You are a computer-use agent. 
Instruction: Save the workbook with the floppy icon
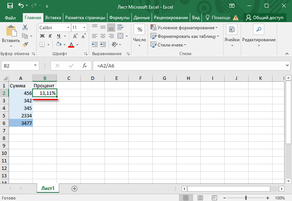point(10,6)
